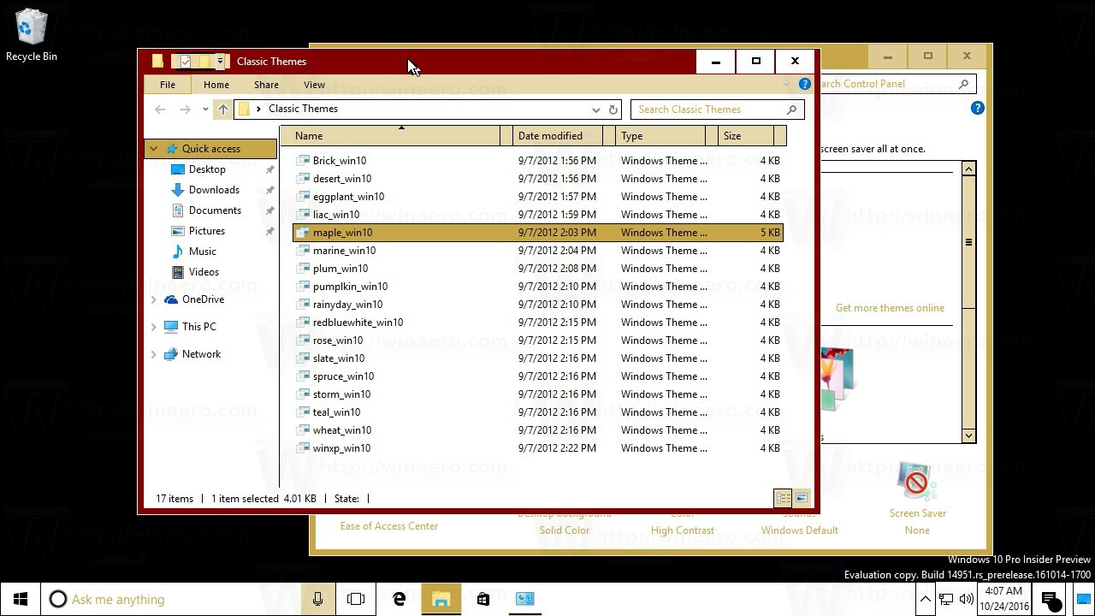Expand the Network tree node
The height and width of the screenshot is (616, 1095).
pos(153,354)
